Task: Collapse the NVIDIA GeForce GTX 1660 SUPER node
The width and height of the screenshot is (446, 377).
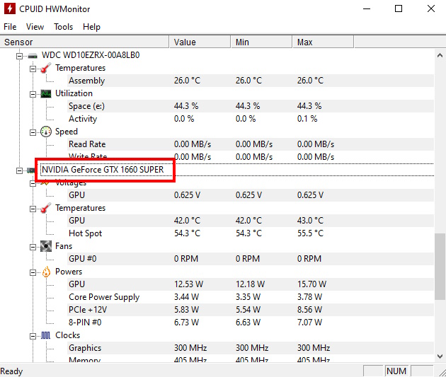Action: tap(19, 170)
